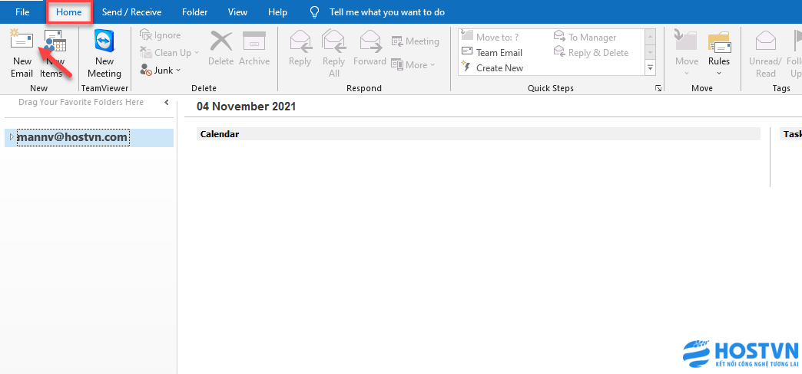The height and width of the screenshot is (374, 802).
Task: Open the Rules dropdown button
Action: 718,54
